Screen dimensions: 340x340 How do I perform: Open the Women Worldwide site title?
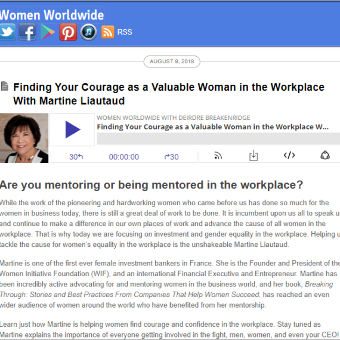[x=52, y=15]
